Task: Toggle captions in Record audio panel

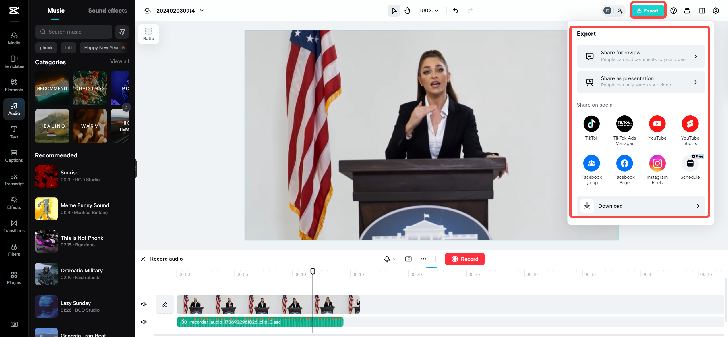Action: pyautogui.click(x=408, y=259)
